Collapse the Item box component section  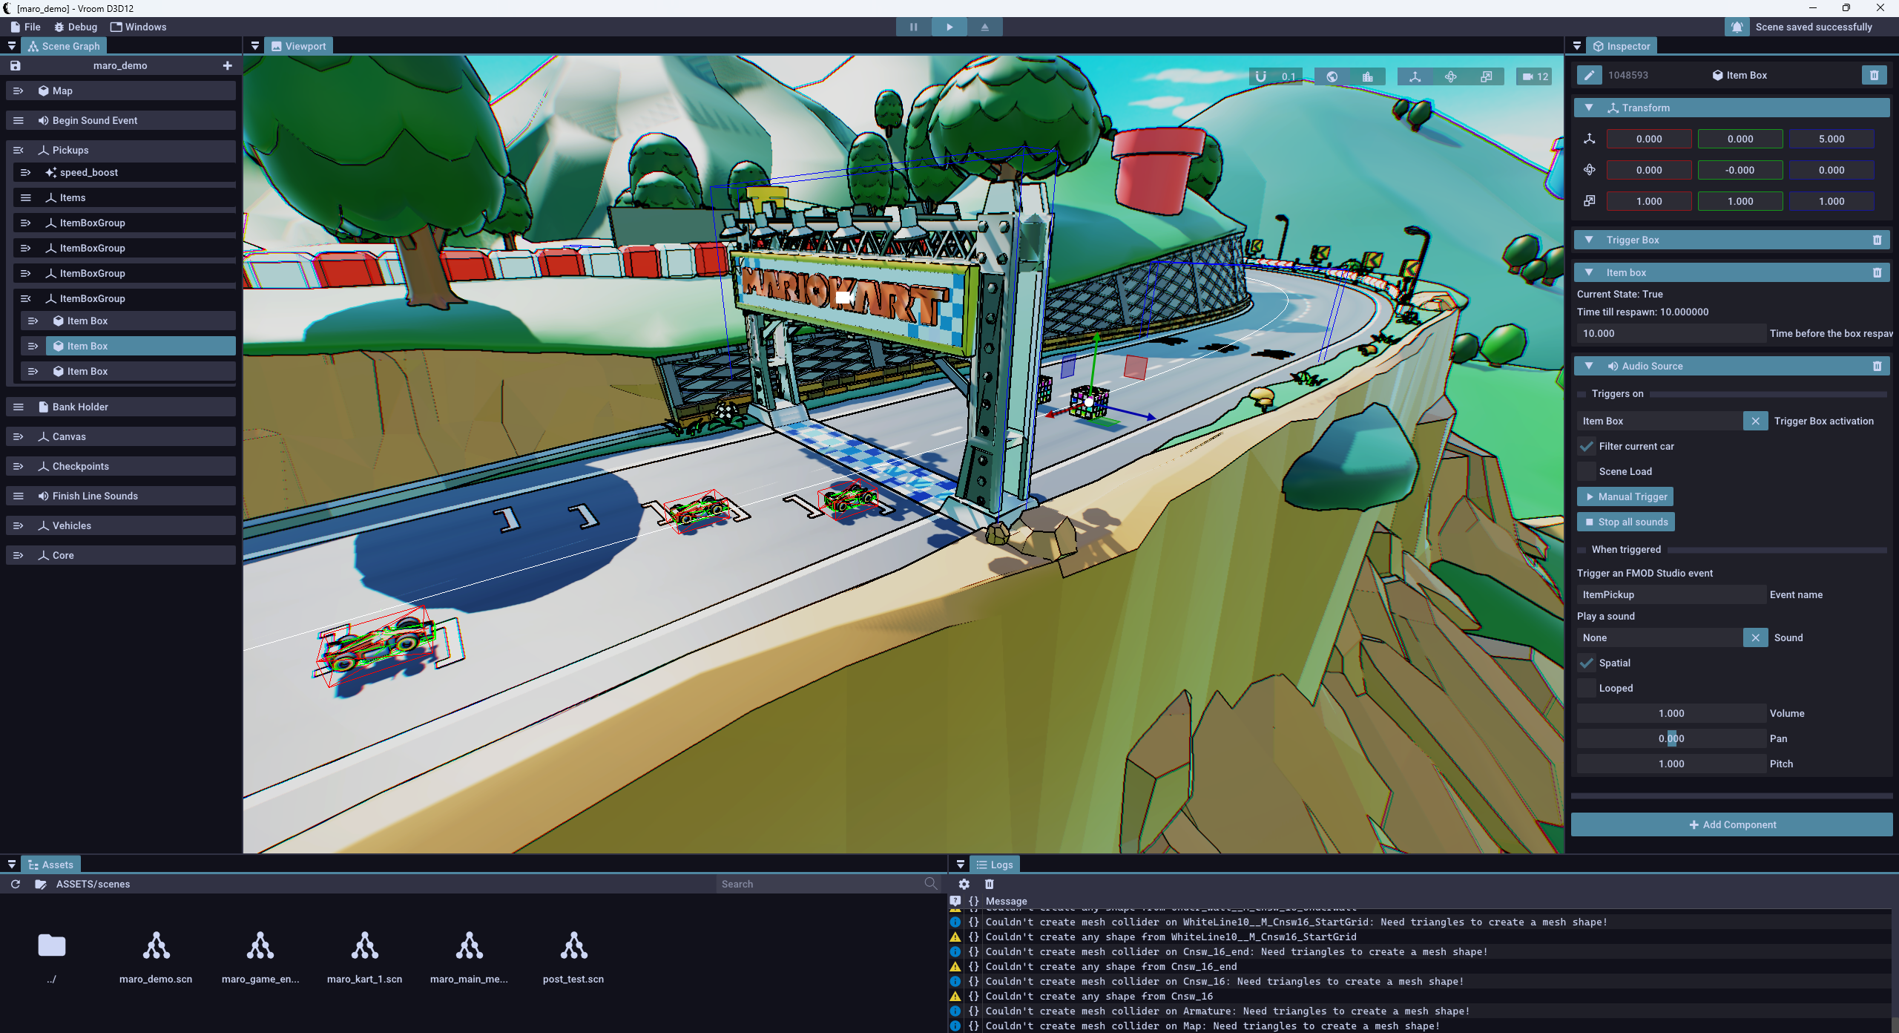(x=1589, y=272)
